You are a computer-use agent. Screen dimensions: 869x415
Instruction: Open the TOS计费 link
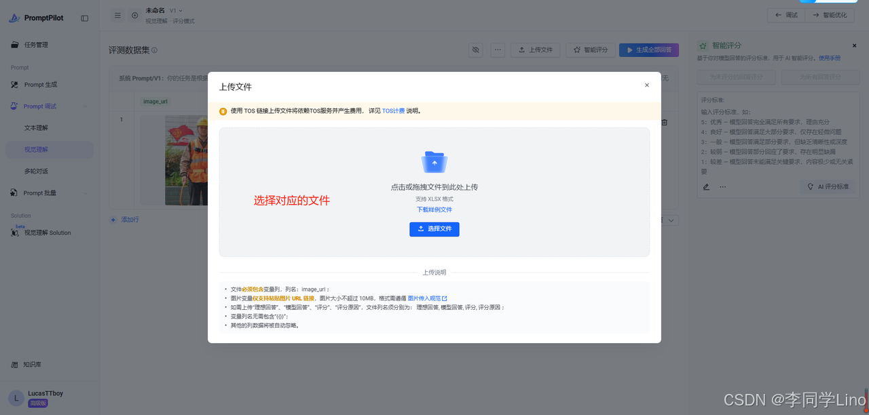point(393,111)
